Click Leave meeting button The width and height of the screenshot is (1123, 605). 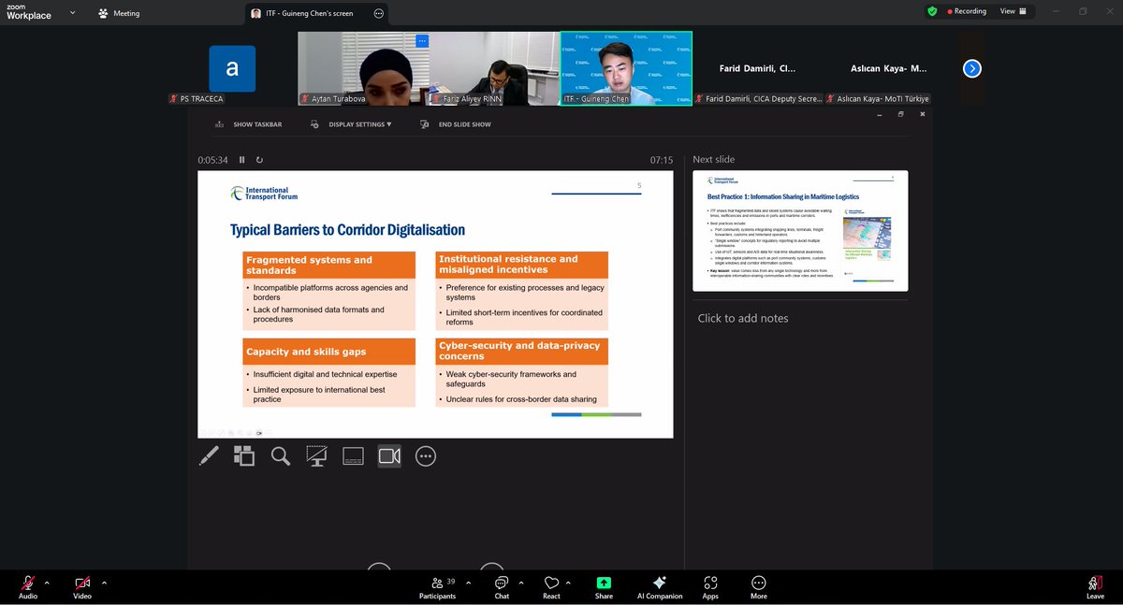1095,585
